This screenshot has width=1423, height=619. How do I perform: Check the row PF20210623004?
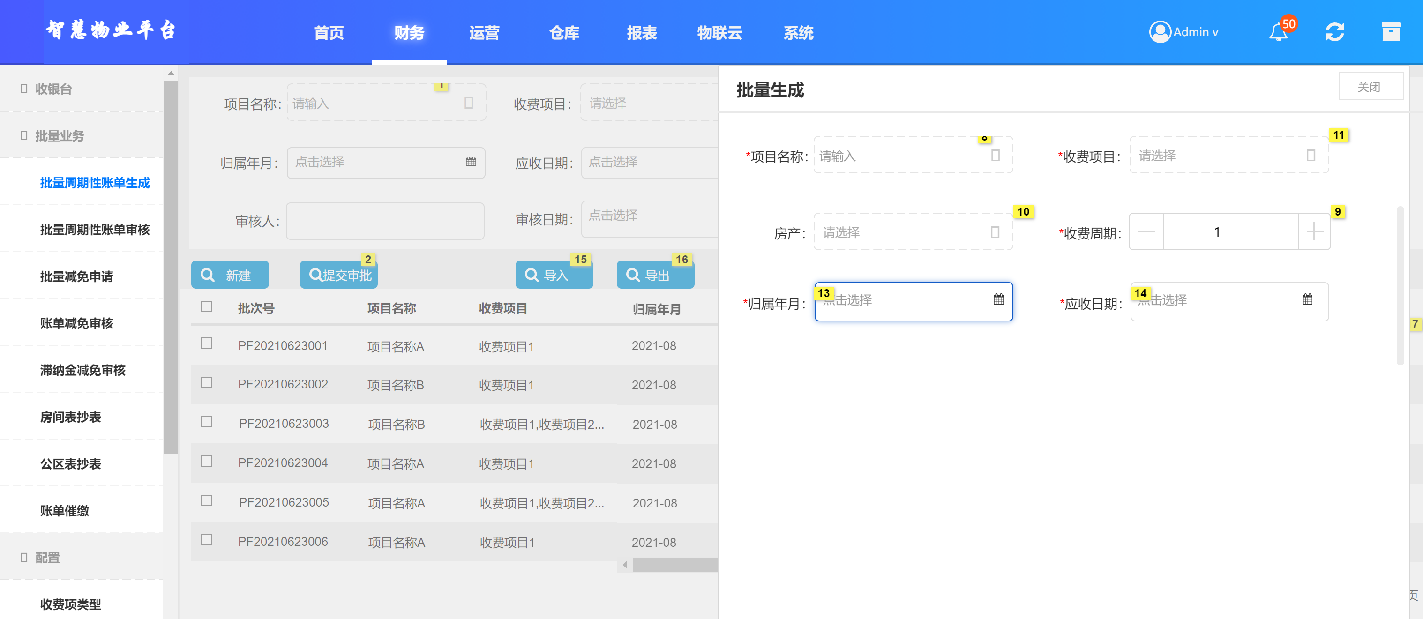(x=206, y=461)
